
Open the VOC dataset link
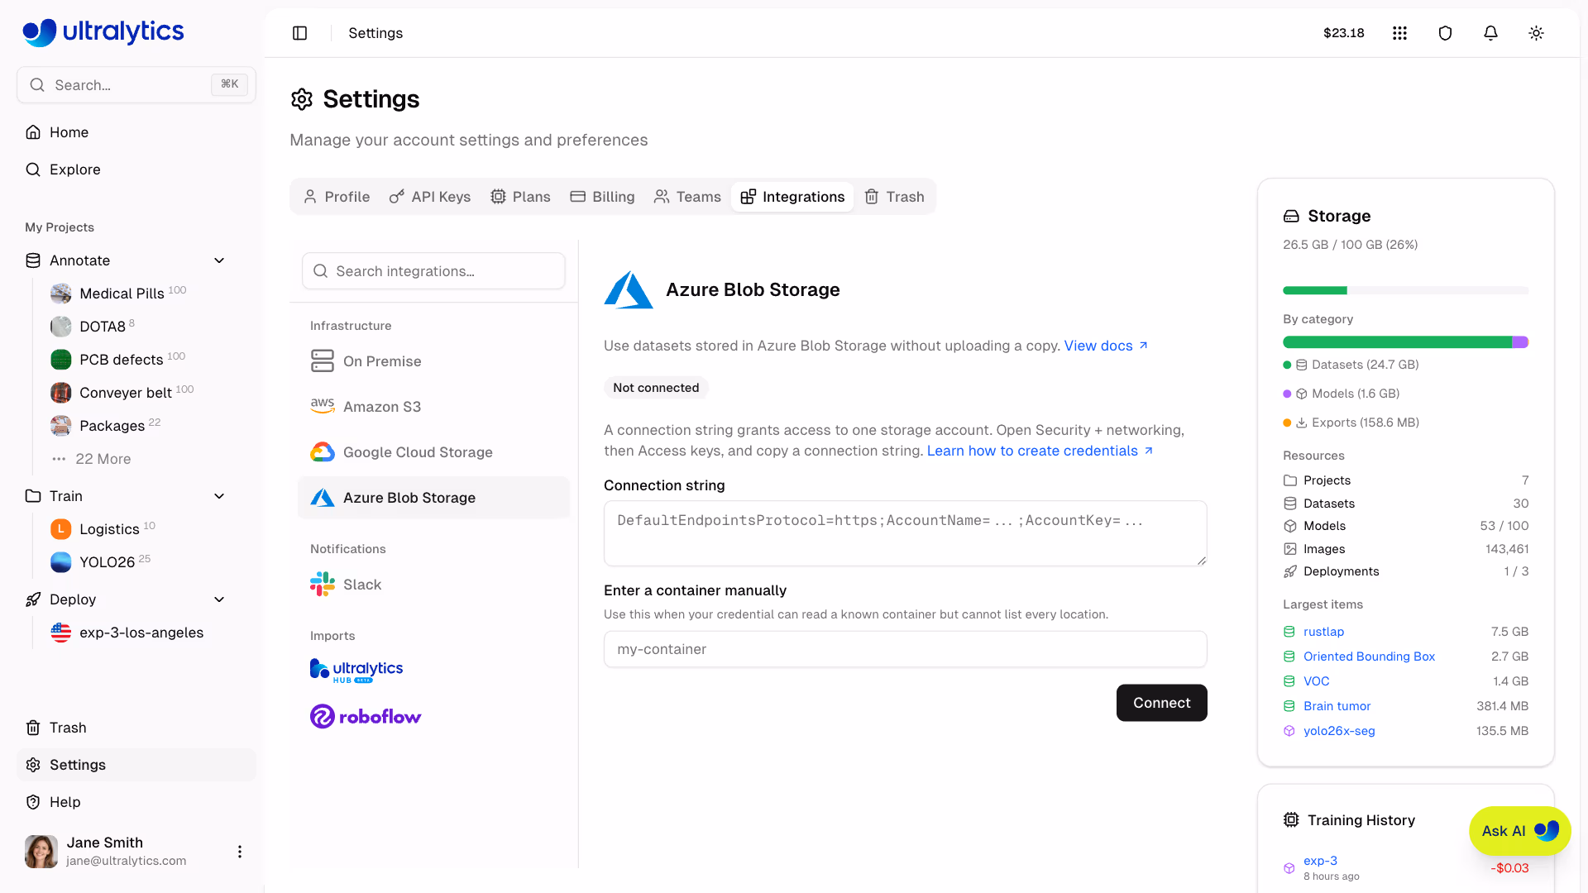pyautogui.click(x=1316, y=681)
